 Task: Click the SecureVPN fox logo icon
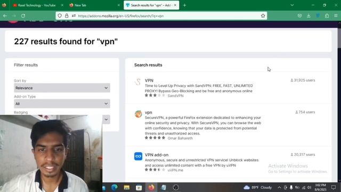138,114
